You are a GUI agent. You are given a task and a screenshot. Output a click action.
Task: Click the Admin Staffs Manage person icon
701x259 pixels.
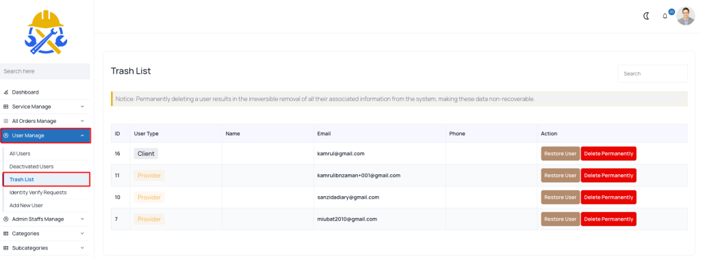point(5,219)
